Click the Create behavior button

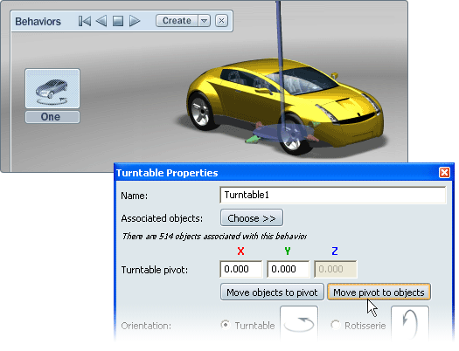[177, 21]
